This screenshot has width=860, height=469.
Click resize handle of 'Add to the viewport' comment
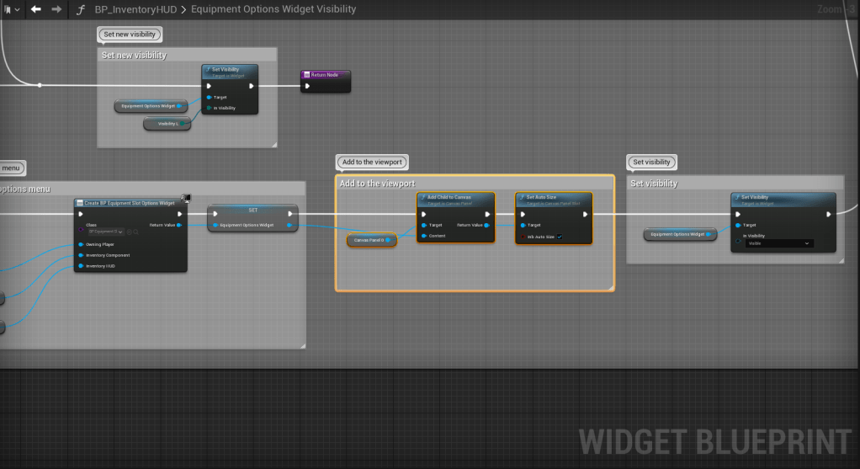610,287
